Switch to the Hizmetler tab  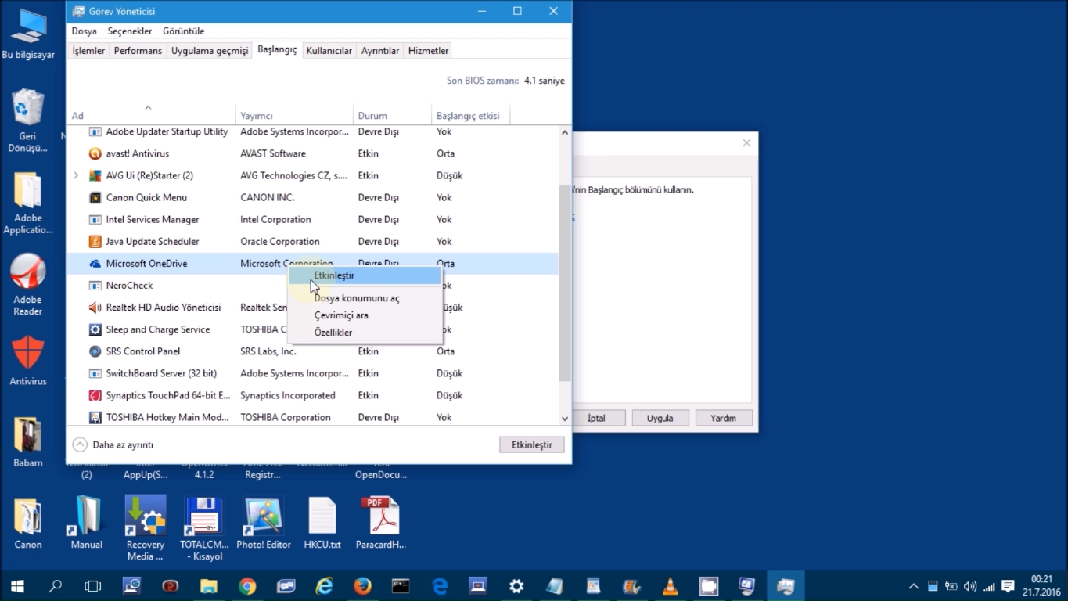(x=428, y=51)
